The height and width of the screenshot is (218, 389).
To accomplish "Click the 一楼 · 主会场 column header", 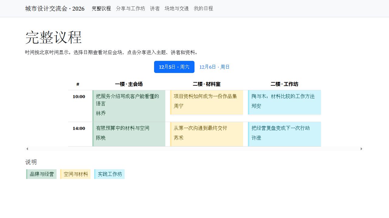I will tap(129, 84).
